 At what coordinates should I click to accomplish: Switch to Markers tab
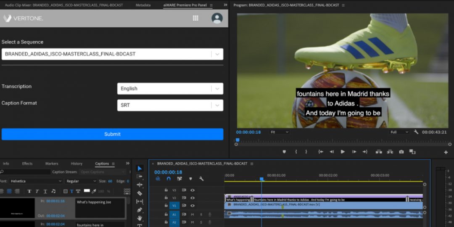coord(52,164)
